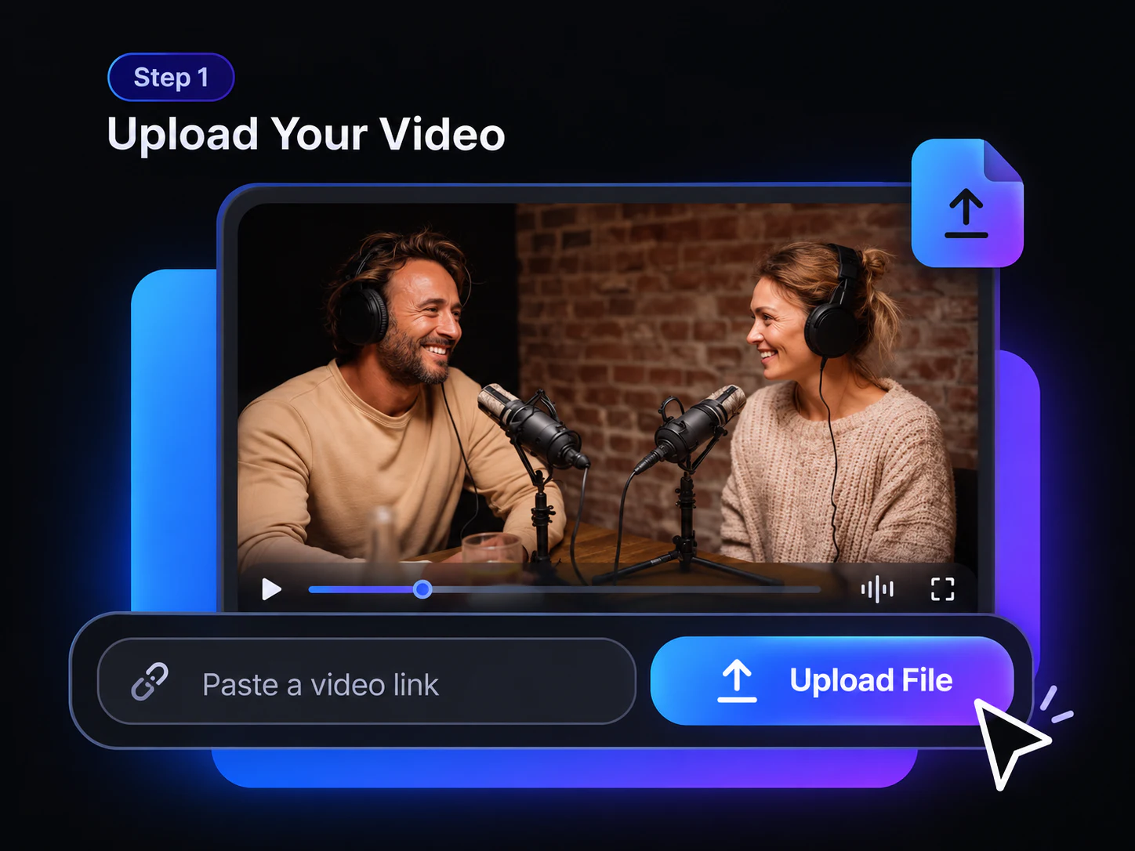Image resolution: width=1135 pixels, height=851 pixels.
Task: Click the Upload Your Video heading
Action: (x=306, y=135)
